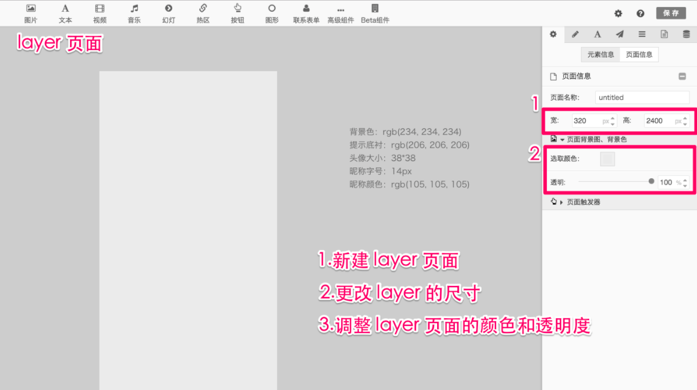Collapse the 页面背景图、背景色 section
Image resolution: width=697 pixels, height=390 pixels.
589,139
